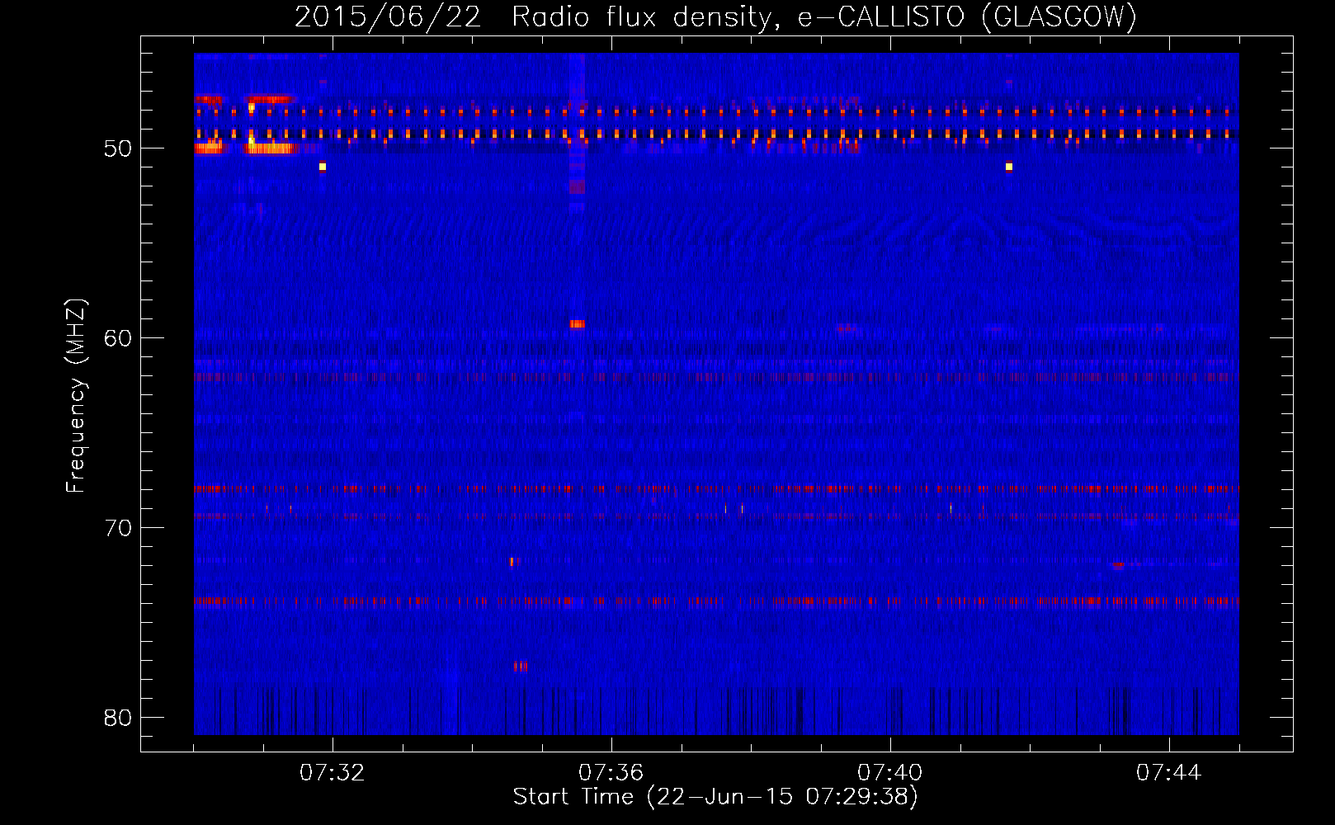Click the 07:32 time tick label
Image resolution: width=1335 pixels, height=825 pixels.
pyautogui.click(x=332, y=773)
